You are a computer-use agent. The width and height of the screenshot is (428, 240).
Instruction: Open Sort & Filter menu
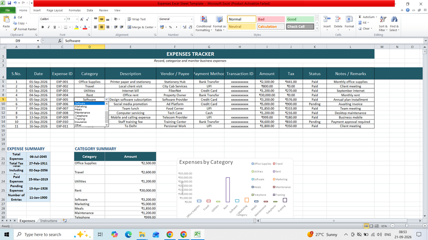[383, 24]
